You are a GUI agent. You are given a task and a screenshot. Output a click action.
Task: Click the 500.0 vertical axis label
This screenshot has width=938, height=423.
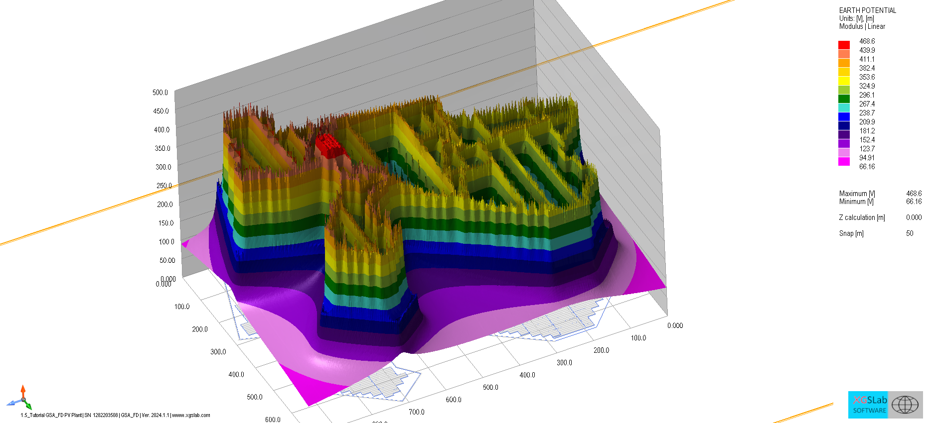[160, 93]
